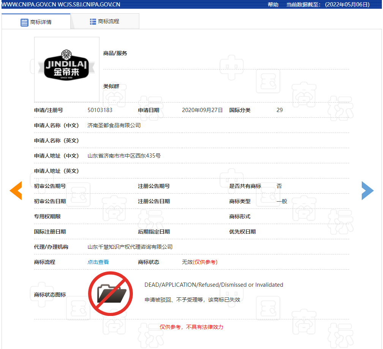Open the 点击查看 trademark process link
The image size is (383, 349).
coord(98,262)
